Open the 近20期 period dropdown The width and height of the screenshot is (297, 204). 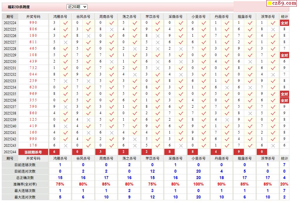[77, 7]
